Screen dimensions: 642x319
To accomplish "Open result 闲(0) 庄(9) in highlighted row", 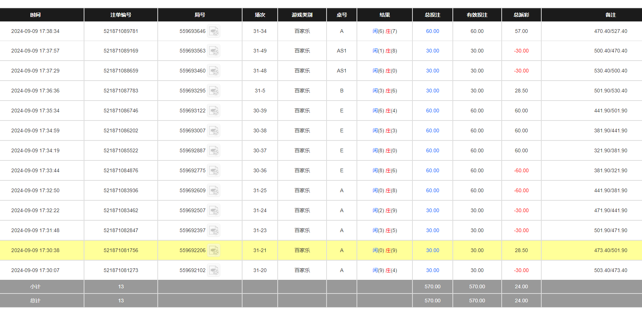I will [384, 251].
